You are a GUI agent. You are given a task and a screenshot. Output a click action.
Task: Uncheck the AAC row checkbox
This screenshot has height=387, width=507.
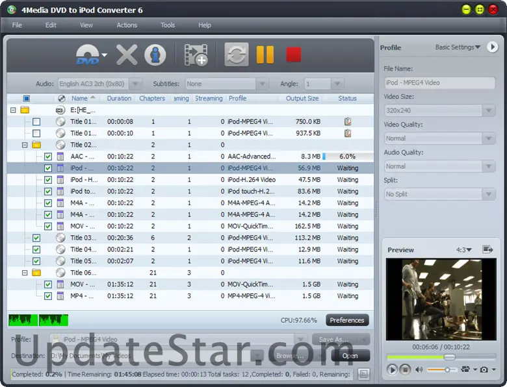(48, 156)
